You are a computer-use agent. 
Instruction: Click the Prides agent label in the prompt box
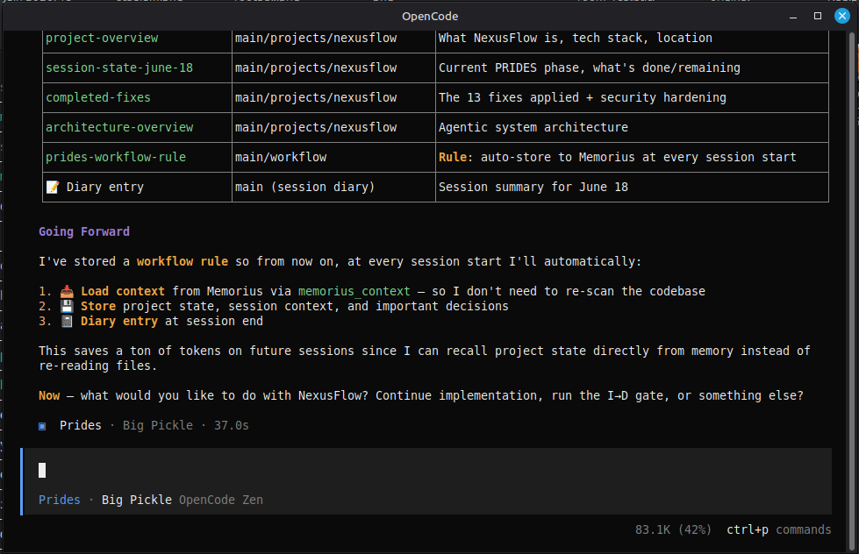click(59, 500)
